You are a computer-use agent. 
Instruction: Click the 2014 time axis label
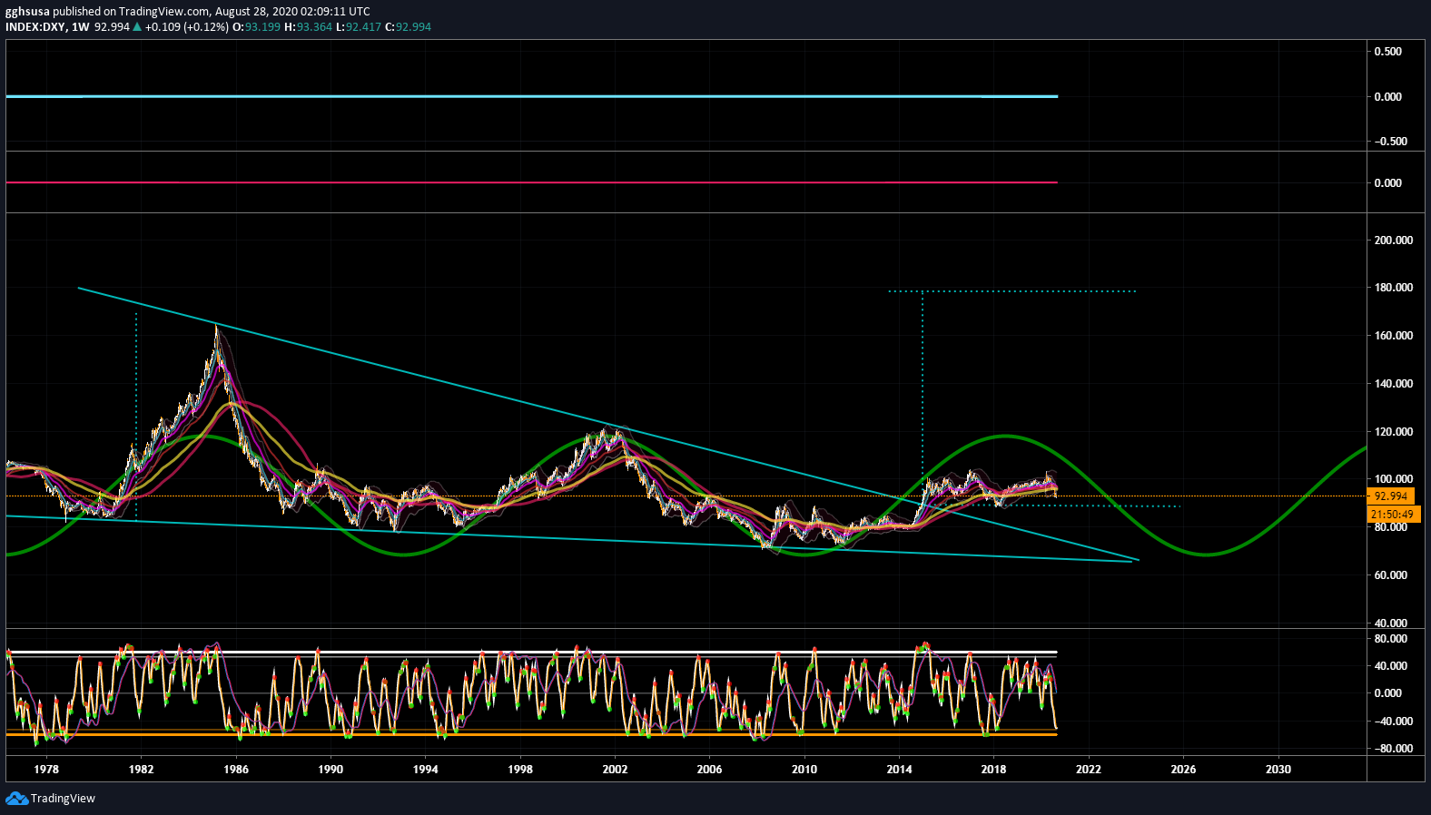pos(899,770)
